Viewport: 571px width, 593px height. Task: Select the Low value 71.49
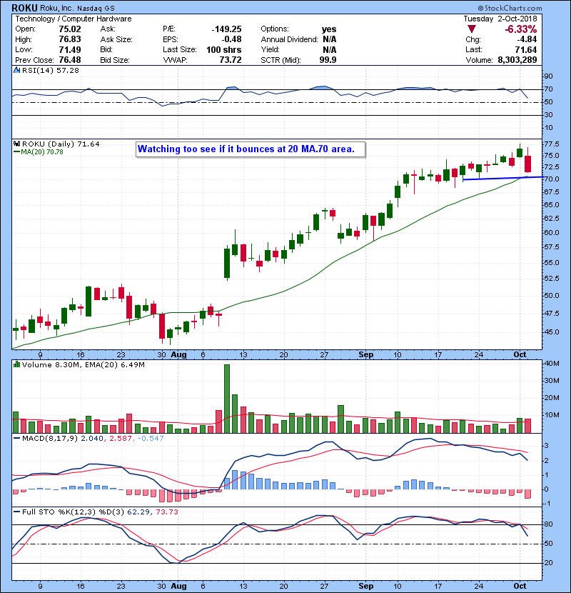pos(70,49)
